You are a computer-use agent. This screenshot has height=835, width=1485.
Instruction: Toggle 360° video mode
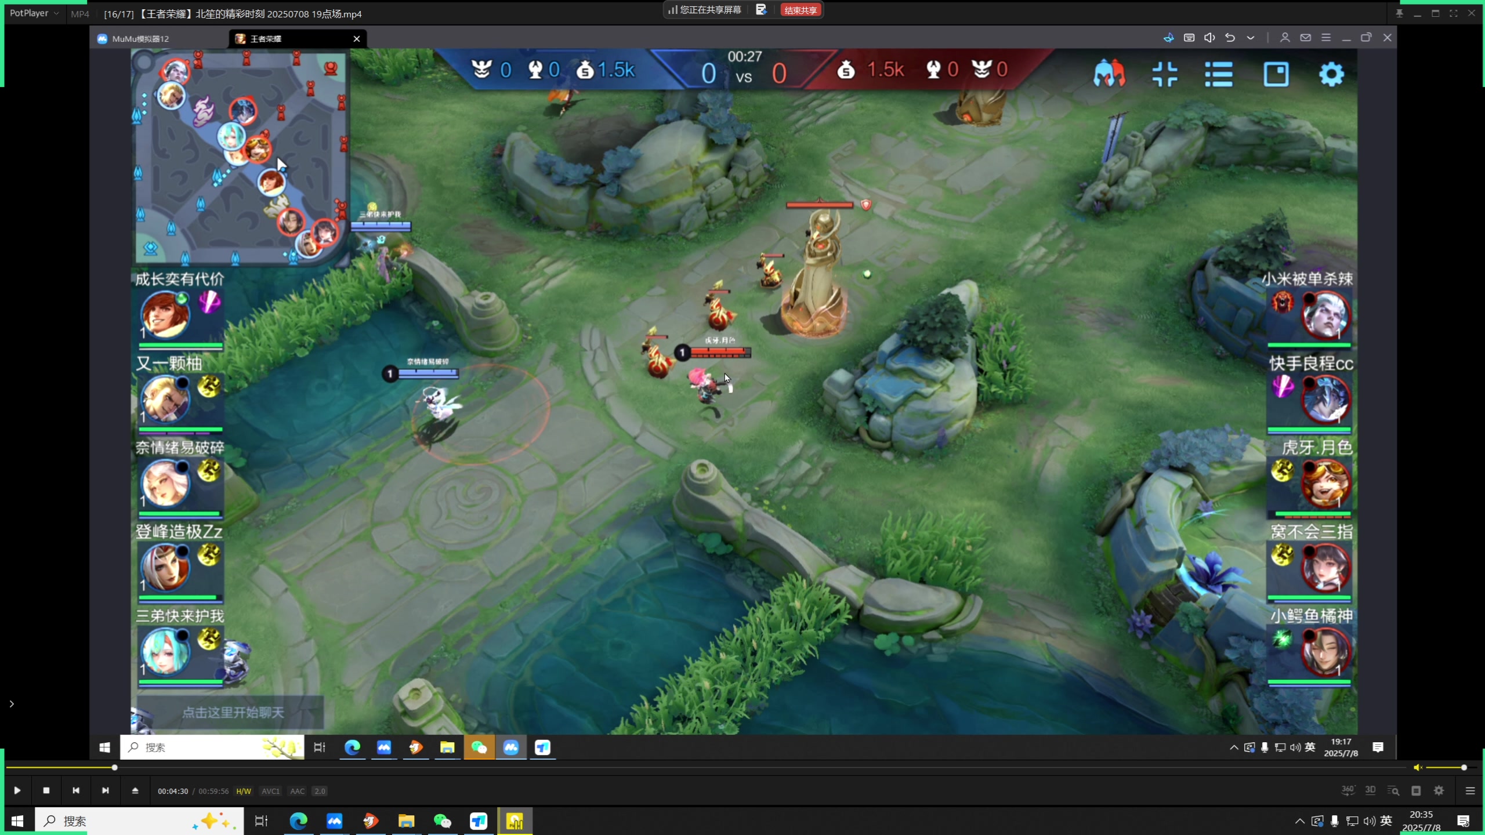pyautogui.click(x=1348, y=790)
